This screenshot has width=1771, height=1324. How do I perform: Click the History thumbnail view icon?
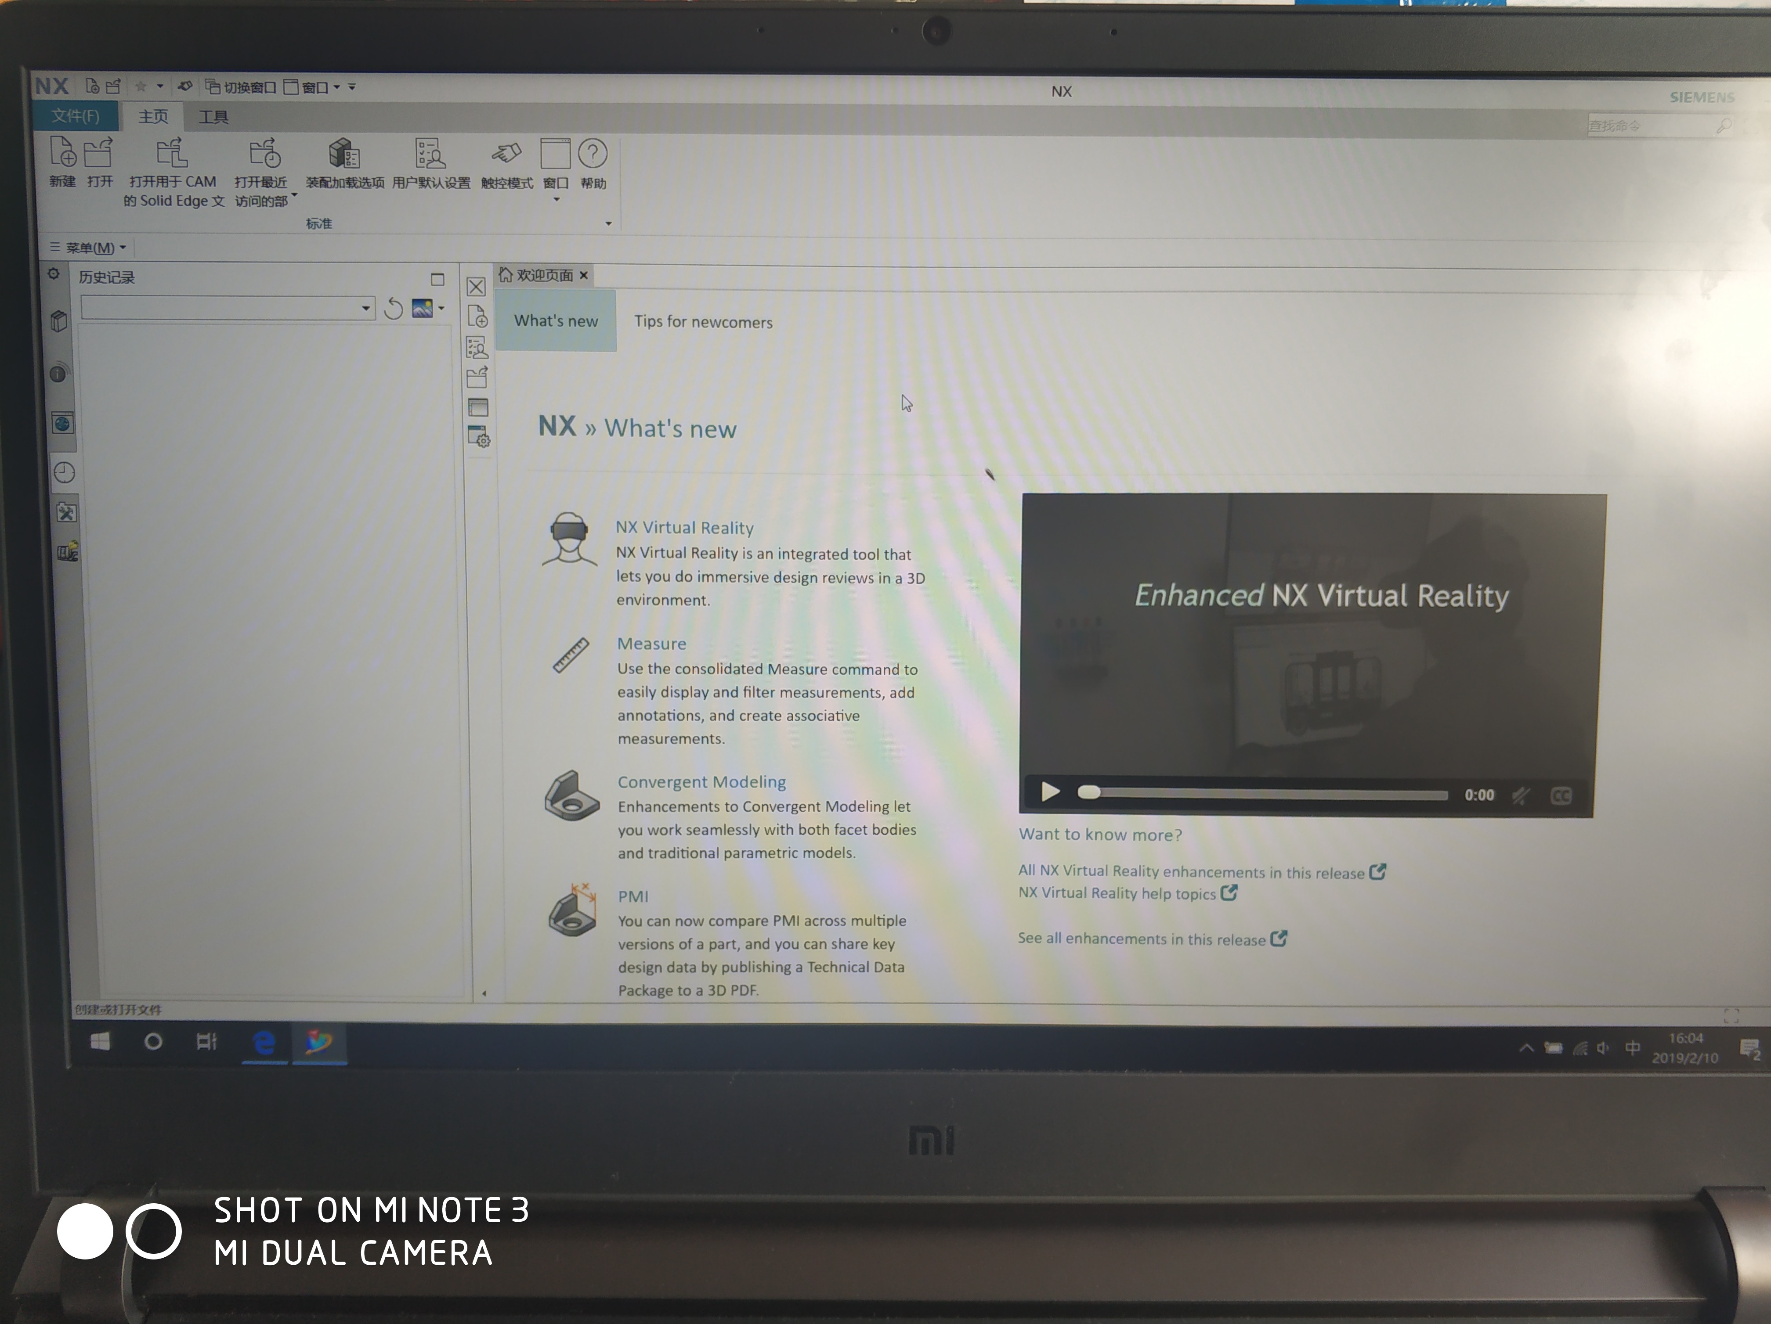(422, 308)
